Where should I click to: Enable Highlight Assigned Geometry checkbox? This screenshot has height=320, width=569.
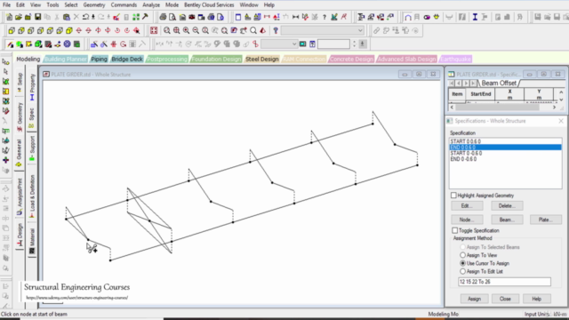[453, 196]
